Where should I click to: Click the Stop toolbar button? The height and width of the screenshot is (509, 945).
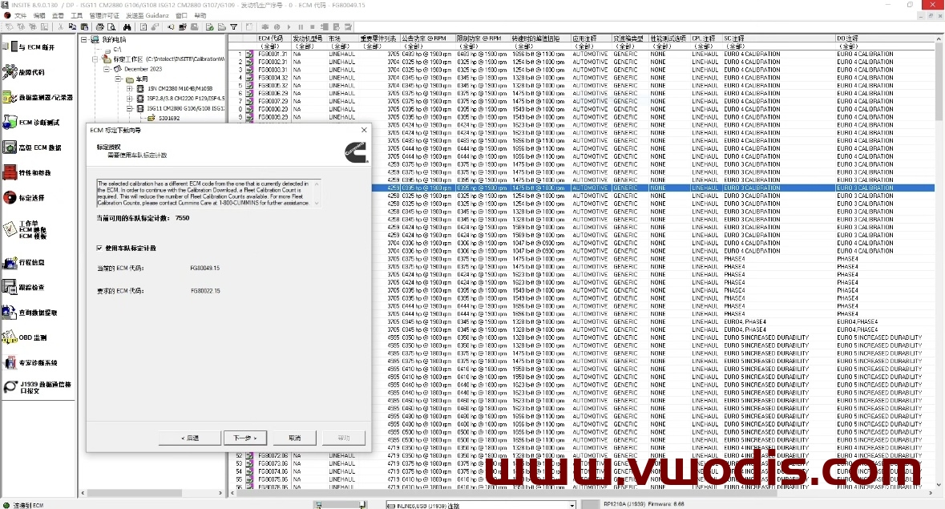point(312,27)
